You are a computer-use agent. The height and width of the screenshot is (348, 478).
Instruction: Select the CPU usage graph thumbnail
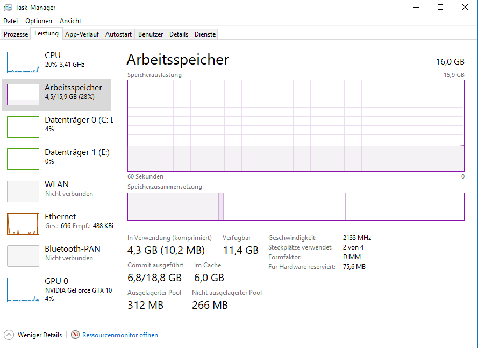tap(23, 62)
